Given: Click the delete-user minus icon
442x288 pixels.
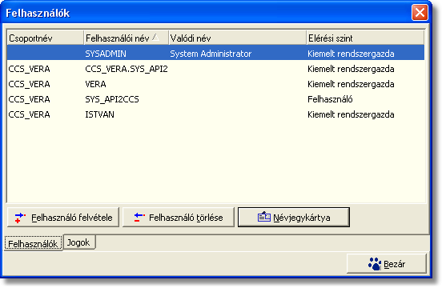Looking at the screenshot, I should [139, 217].
